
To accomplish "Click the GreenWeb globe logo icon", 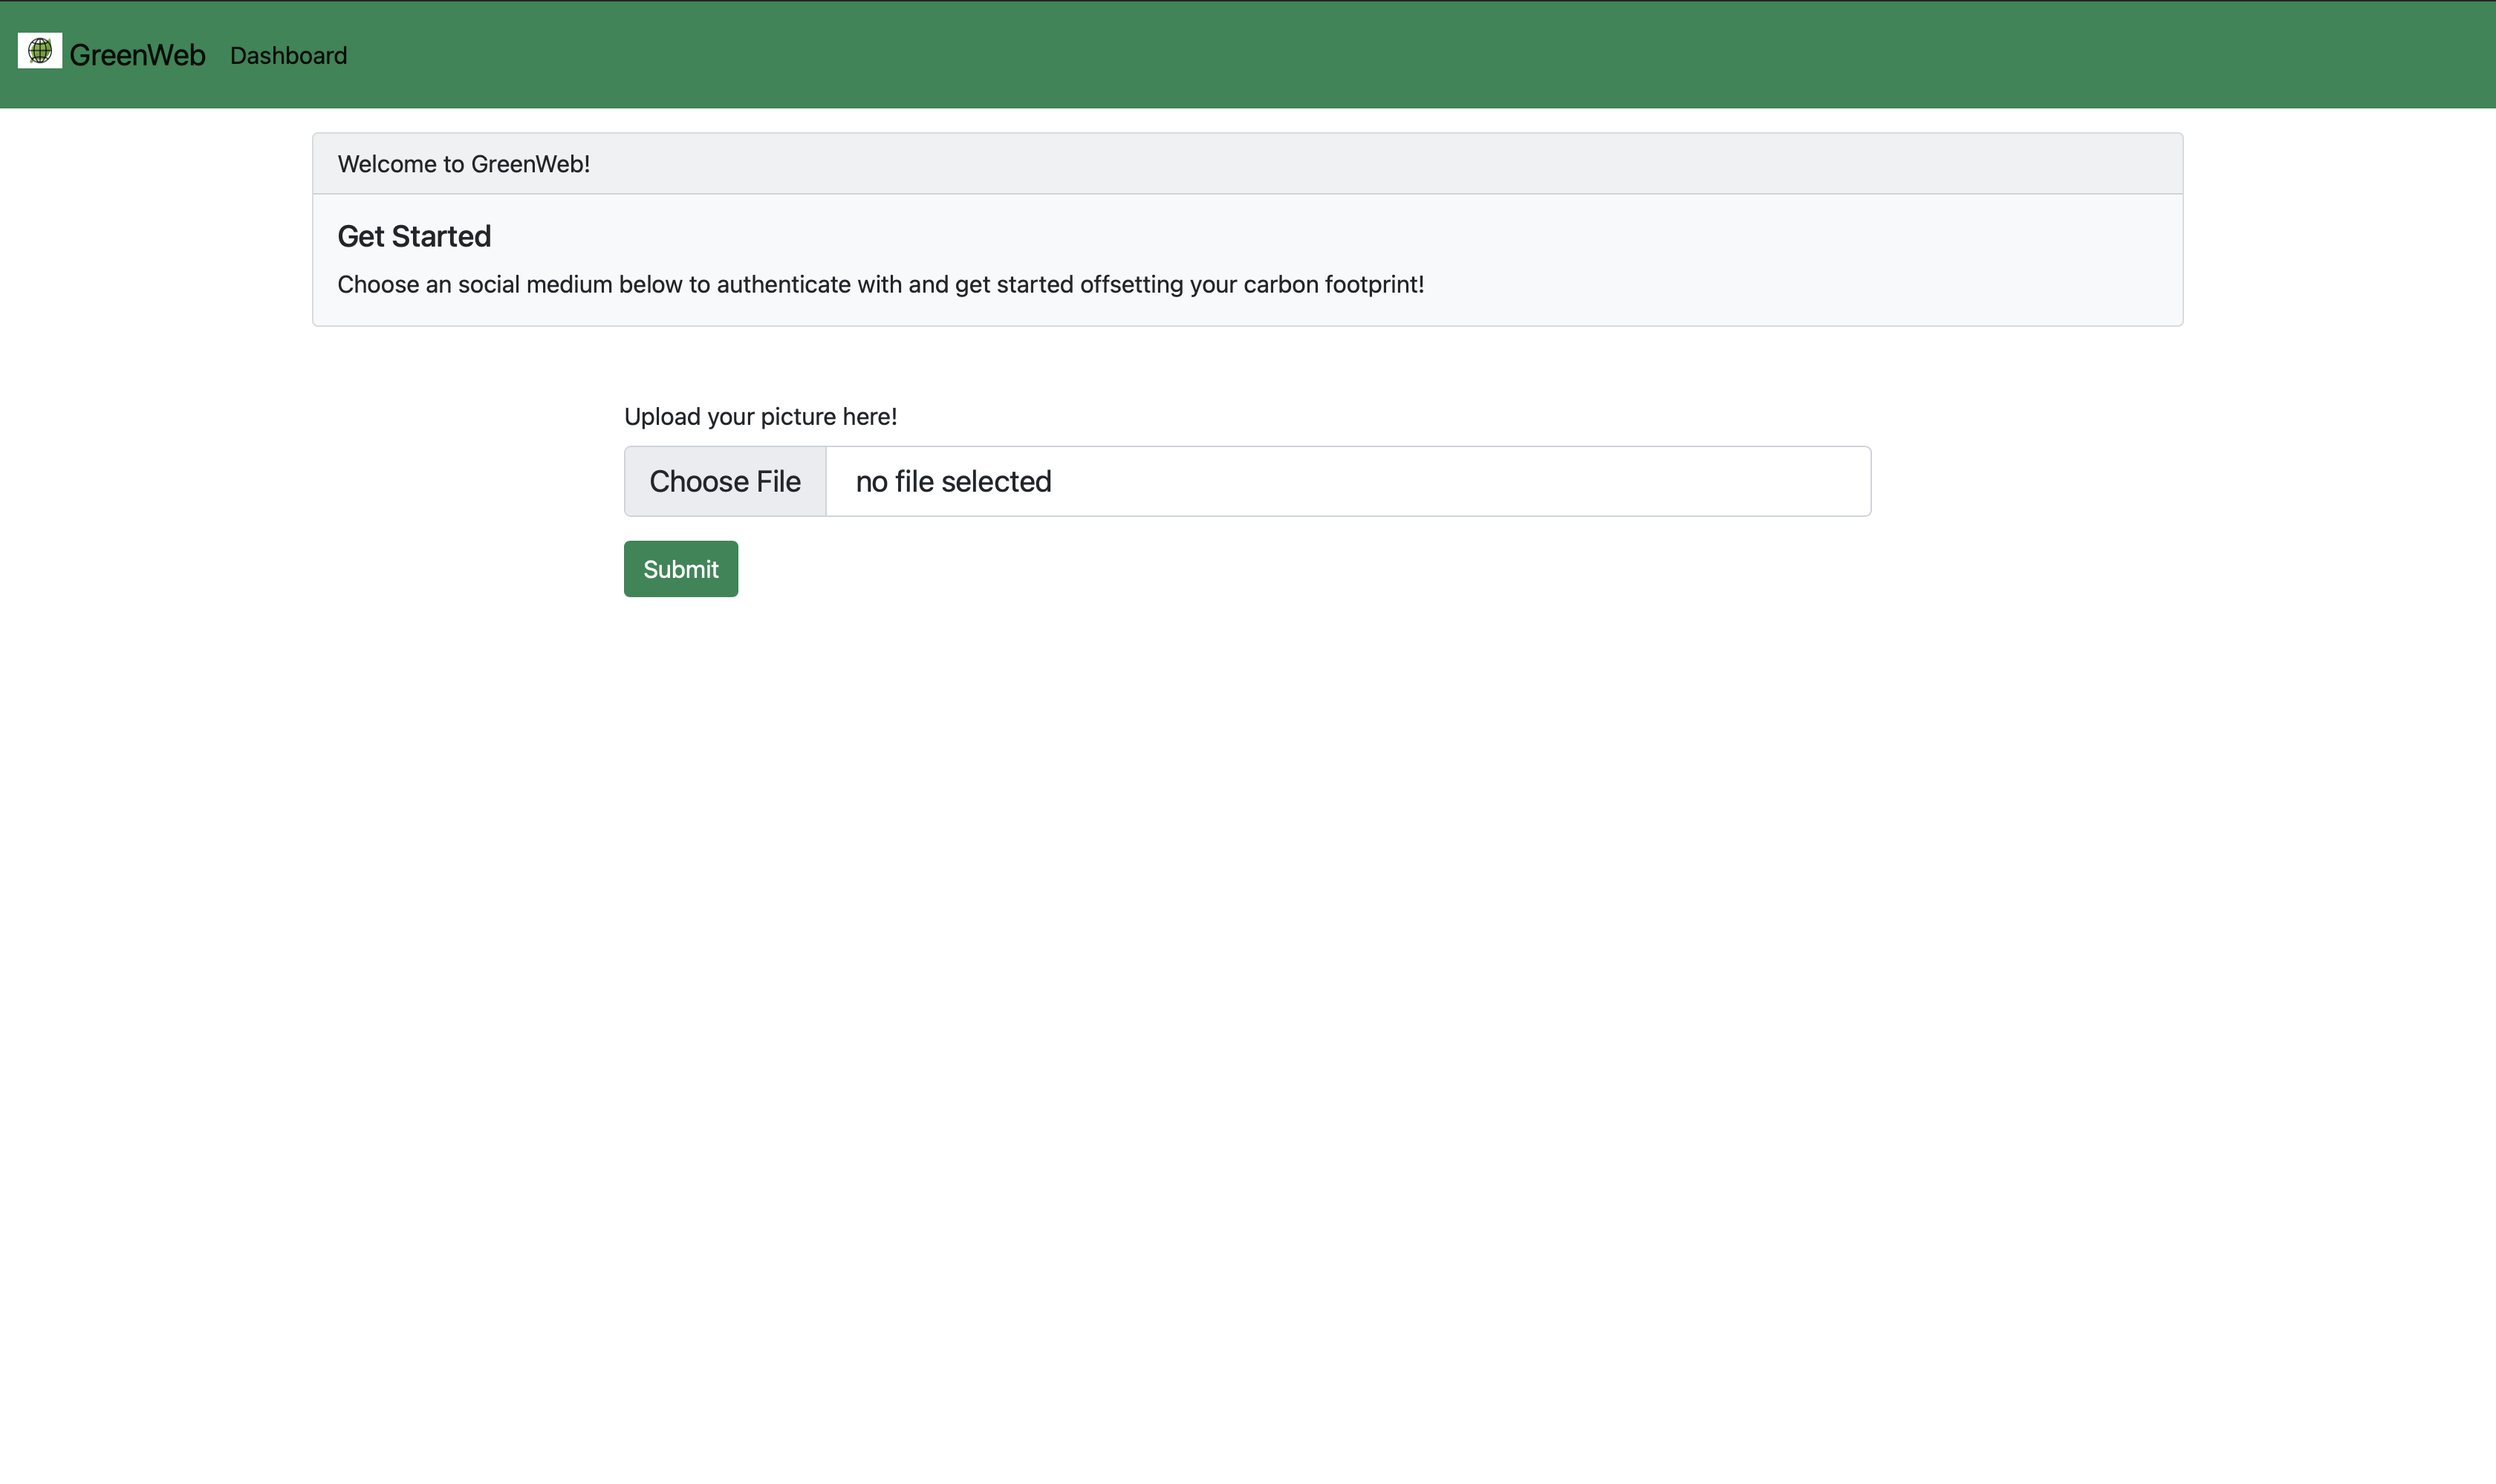I will [40, 51].
